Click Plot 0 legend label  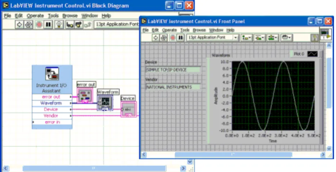[299, 54]
